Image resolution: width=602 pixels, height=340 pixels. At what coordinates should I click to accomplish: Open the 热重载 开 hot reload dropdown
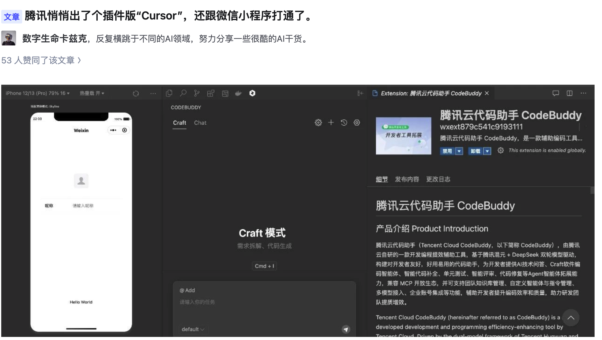click(92, 93)
